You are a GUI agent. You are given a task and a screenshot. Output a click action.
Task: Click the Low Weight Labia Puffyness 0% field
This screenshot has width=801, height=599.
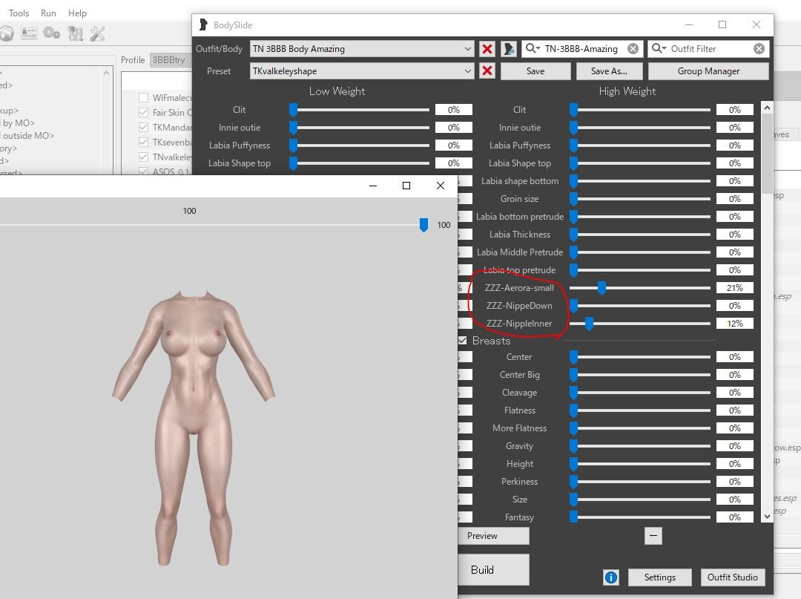tap(454, 145)
